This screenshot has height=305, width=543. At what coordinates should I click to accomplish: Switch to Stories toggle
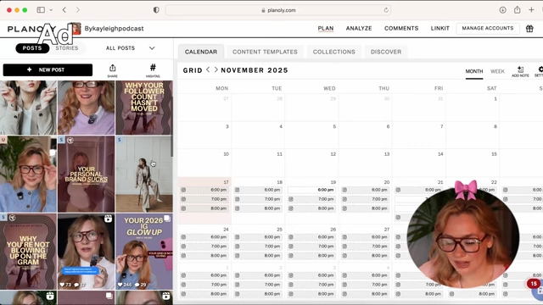click(67, 48)
